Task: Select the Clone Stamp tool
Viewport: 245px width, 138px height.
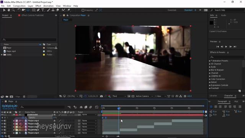Action: coord(53,10)
